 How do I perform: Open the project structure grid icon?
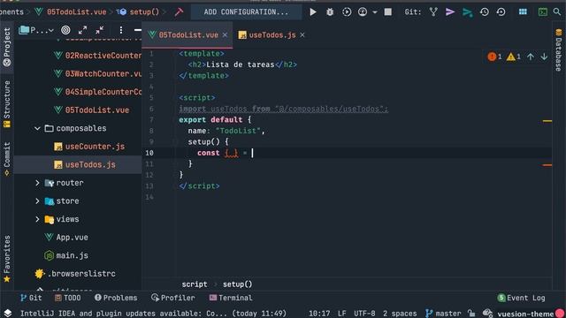coord(523,11)
